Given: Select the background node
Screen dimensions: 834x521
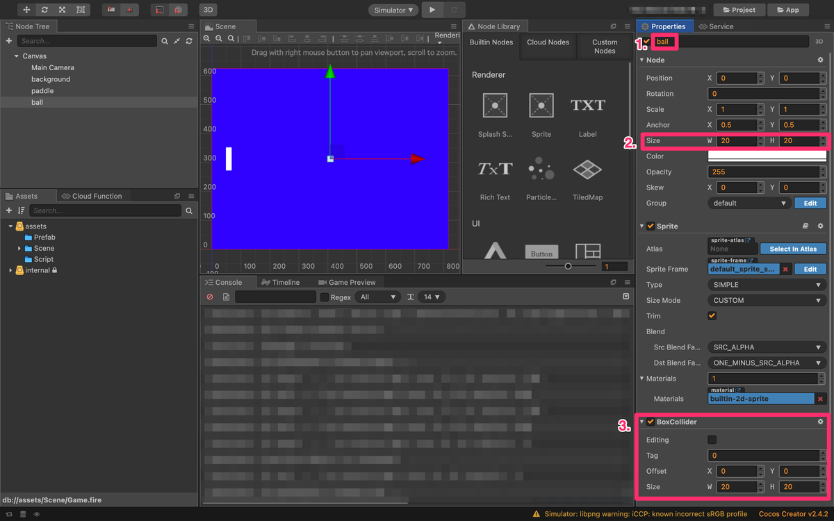Looking at the screenshot, I should click(51, 79).
